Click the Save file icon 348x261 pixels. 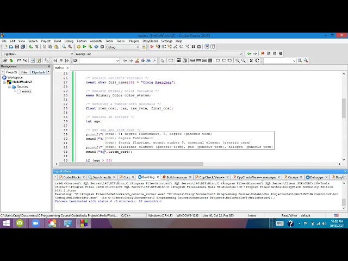pyautogui.click(x=17, y=47)
